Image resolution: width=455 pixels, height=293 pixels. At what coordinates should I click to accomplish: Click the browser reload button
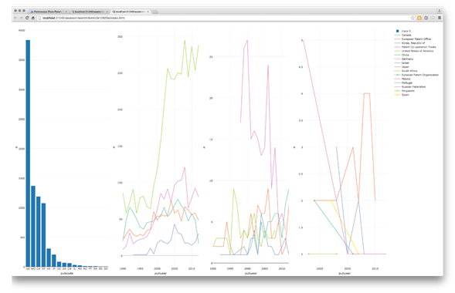point(27,18)
